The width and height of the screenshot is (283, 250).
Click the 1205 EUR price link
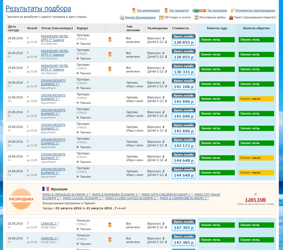coord(255,200)
